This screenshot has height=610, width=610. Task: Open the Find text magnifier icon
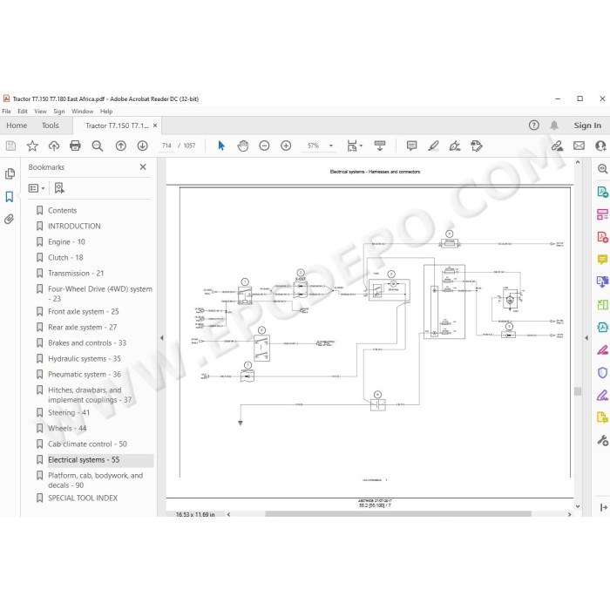pos(98,146)
